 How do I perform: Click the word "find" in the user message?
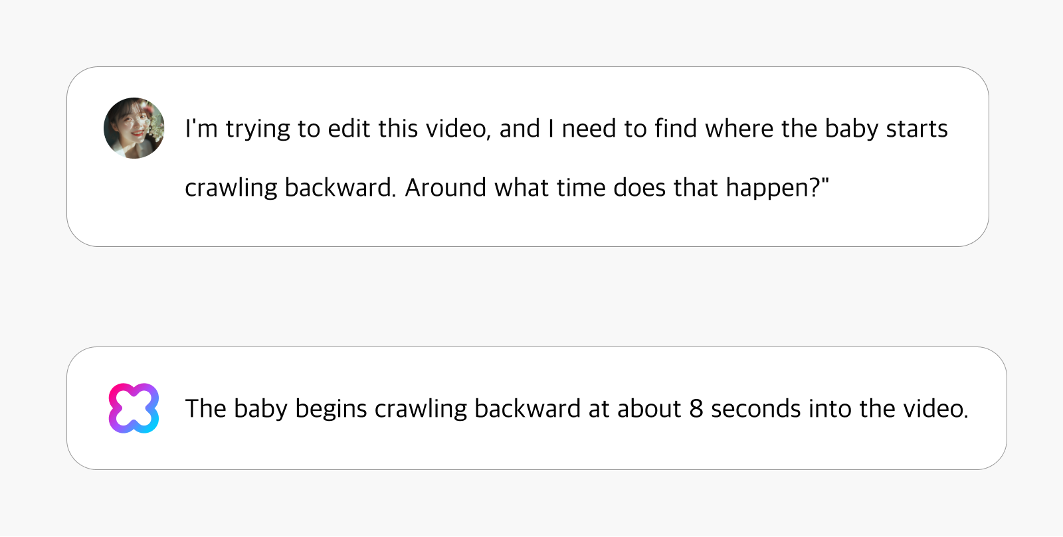(x=676, y=129)
